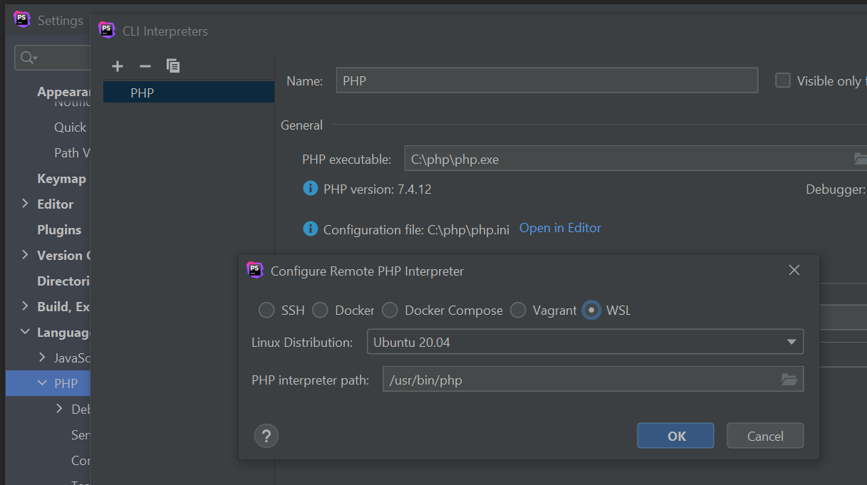Expand the Build, Execution settings section

(26, 306)
